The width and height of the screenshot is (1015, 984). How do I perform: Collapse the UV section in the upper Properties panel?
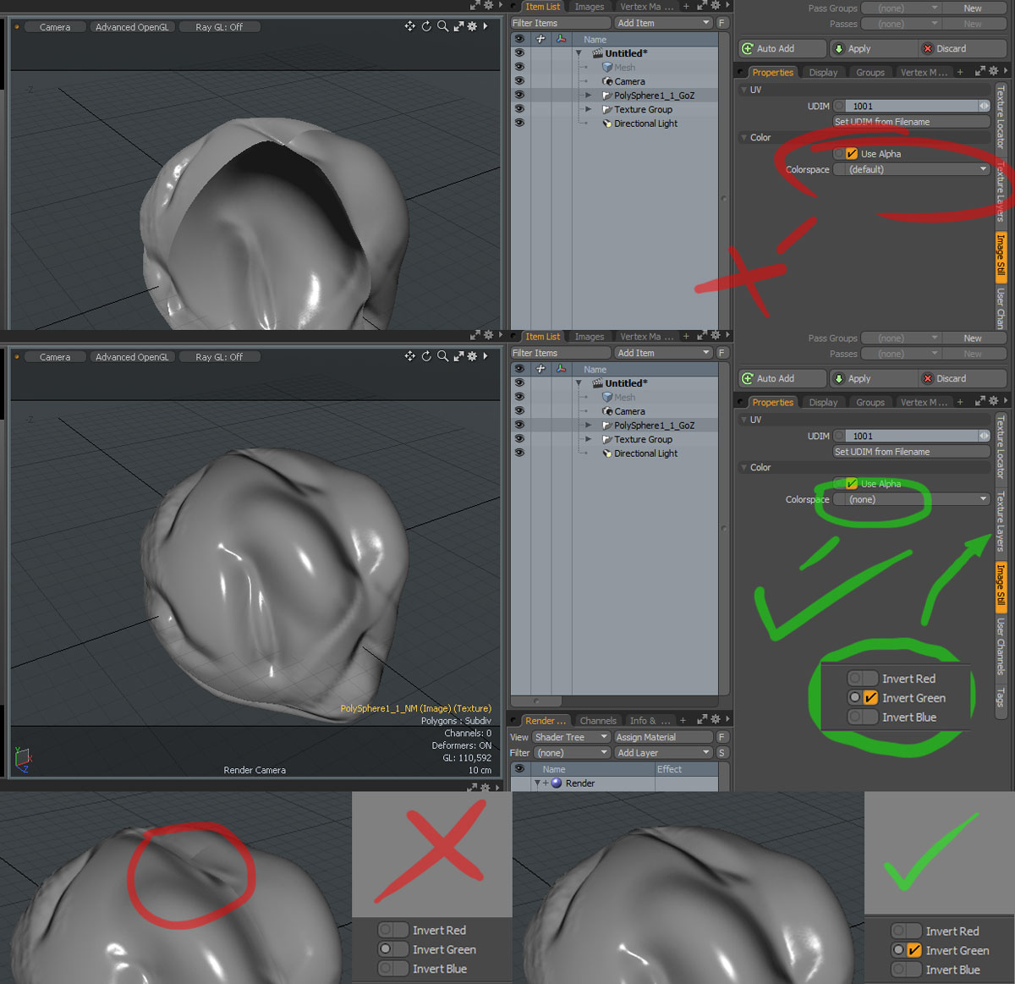coord(744,90)
